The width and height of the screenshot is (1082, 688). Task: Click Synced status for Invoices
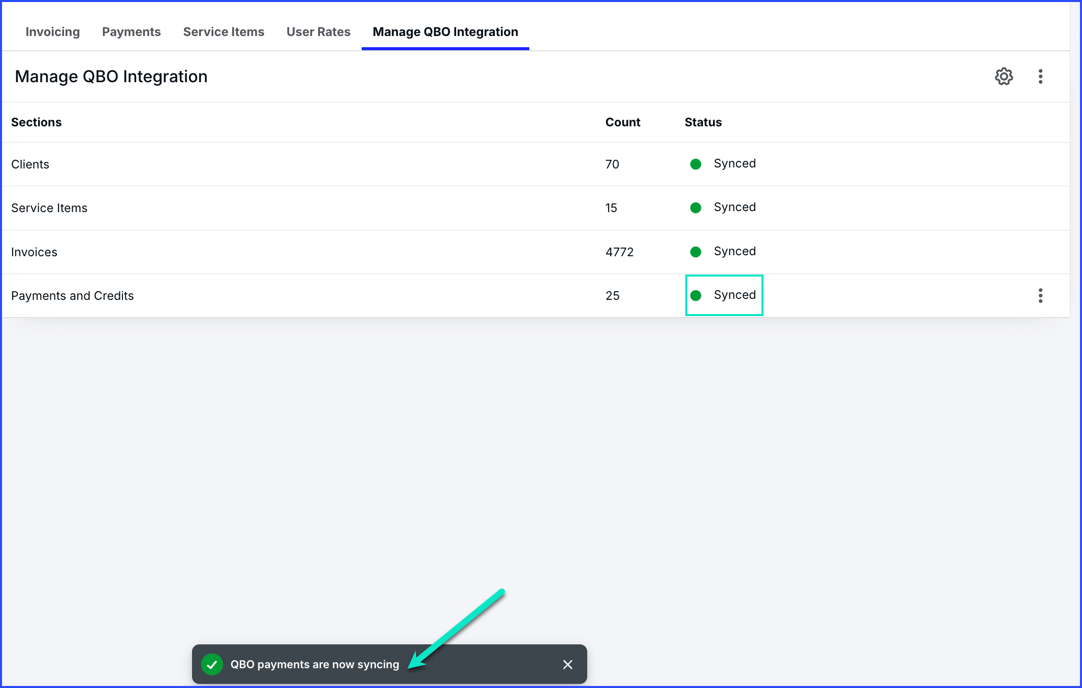[723, 252]
